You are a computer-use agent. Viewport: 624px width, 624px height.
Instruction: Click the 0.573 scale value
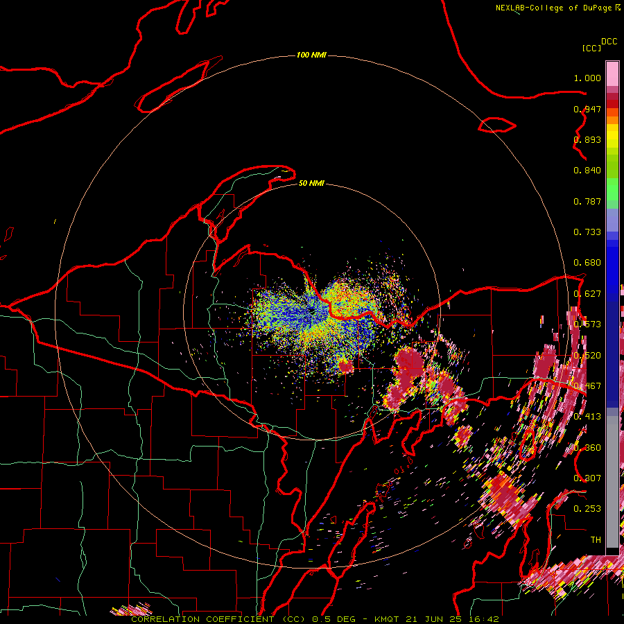coord(587,324)
